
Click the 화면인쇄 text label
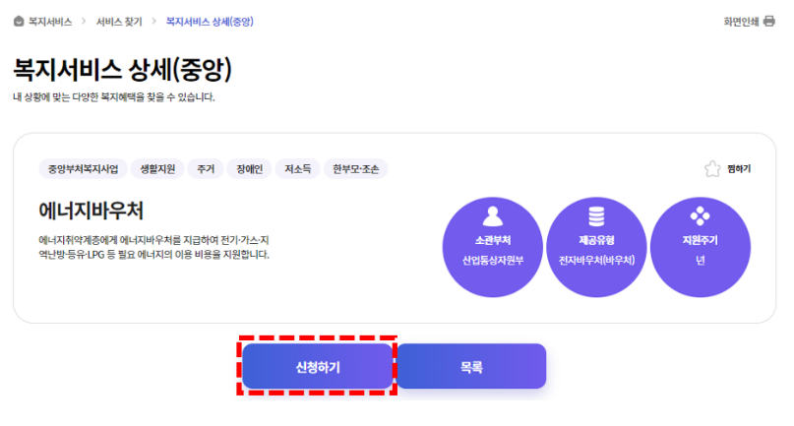(x=741, y=22)
